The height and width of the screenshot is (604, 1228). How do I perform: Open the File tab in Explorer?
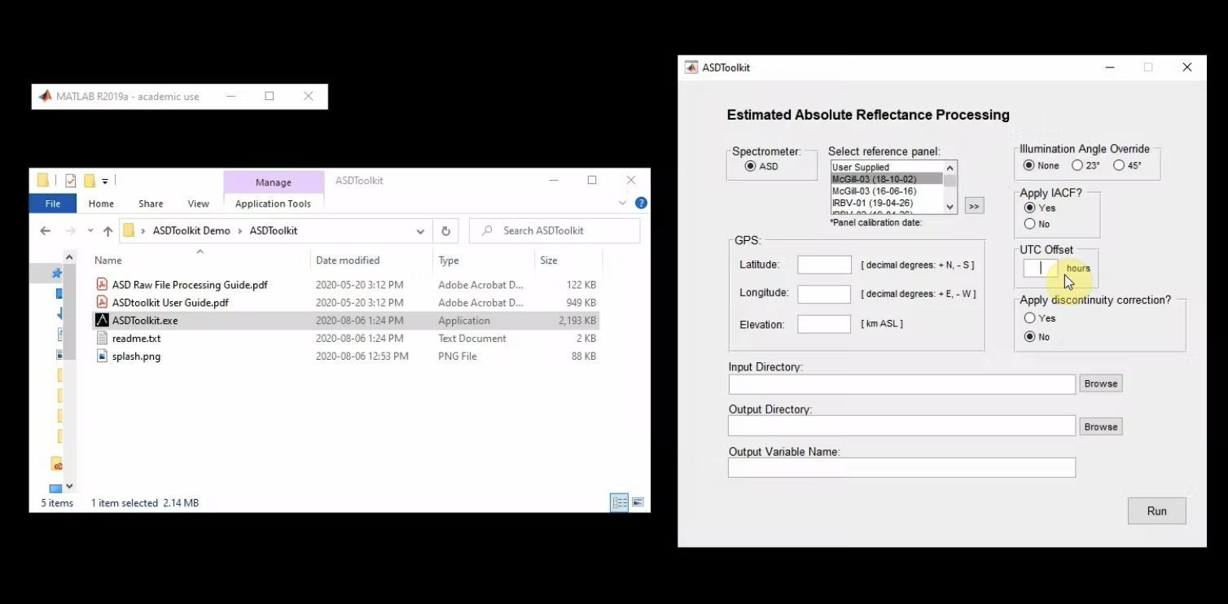pyautogui.click(x=53, y=204)
